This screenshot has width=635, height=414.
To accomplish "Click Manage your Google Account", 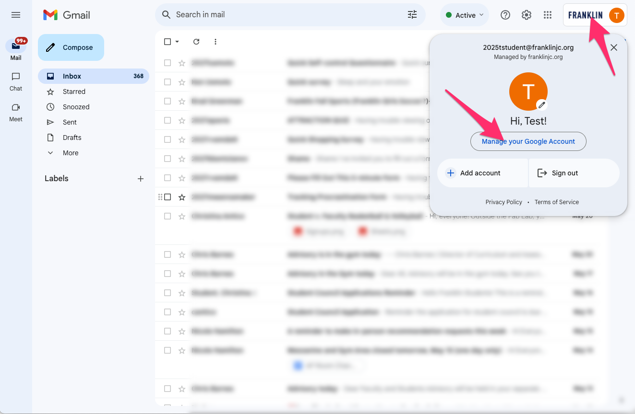I will point(528,141).
